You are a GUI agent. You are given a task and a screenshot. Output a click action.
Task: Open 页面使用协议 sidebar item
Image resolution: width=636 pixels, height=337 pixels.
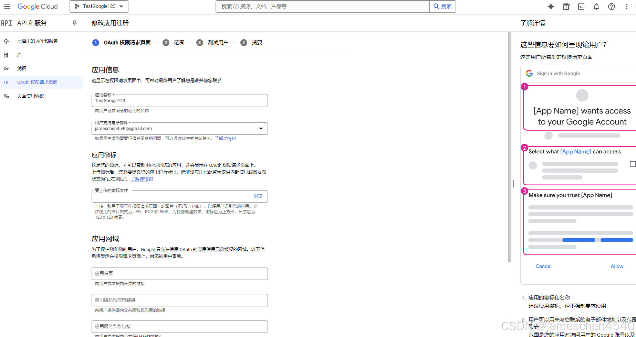[x=41, y=96]
